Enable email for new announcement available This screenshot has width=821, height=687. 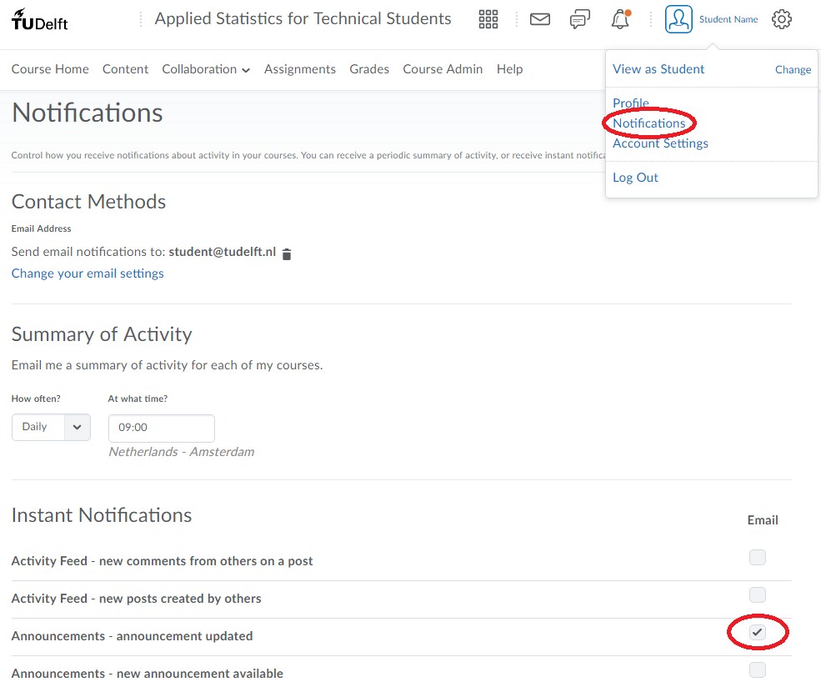pyautogui.click(x=757, y=669)
